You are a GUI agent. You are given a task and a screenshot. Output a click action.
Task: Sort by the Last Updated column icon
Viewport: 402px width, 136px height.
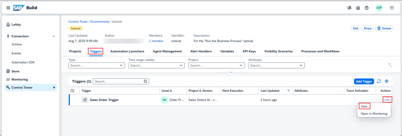coord(289,91)
